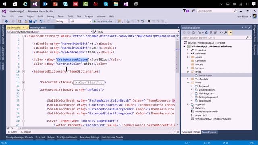Click Windows Start button
This screenshot has height=145, width=258.
point(5,4)
